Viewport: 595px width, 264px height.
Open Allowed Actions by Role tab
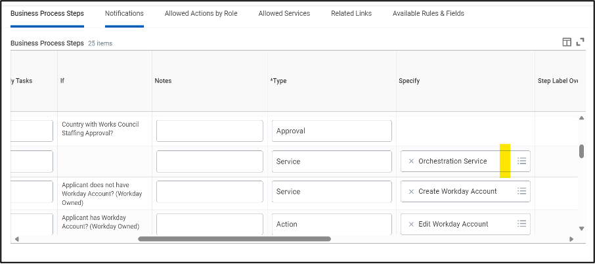pos(201,14)
